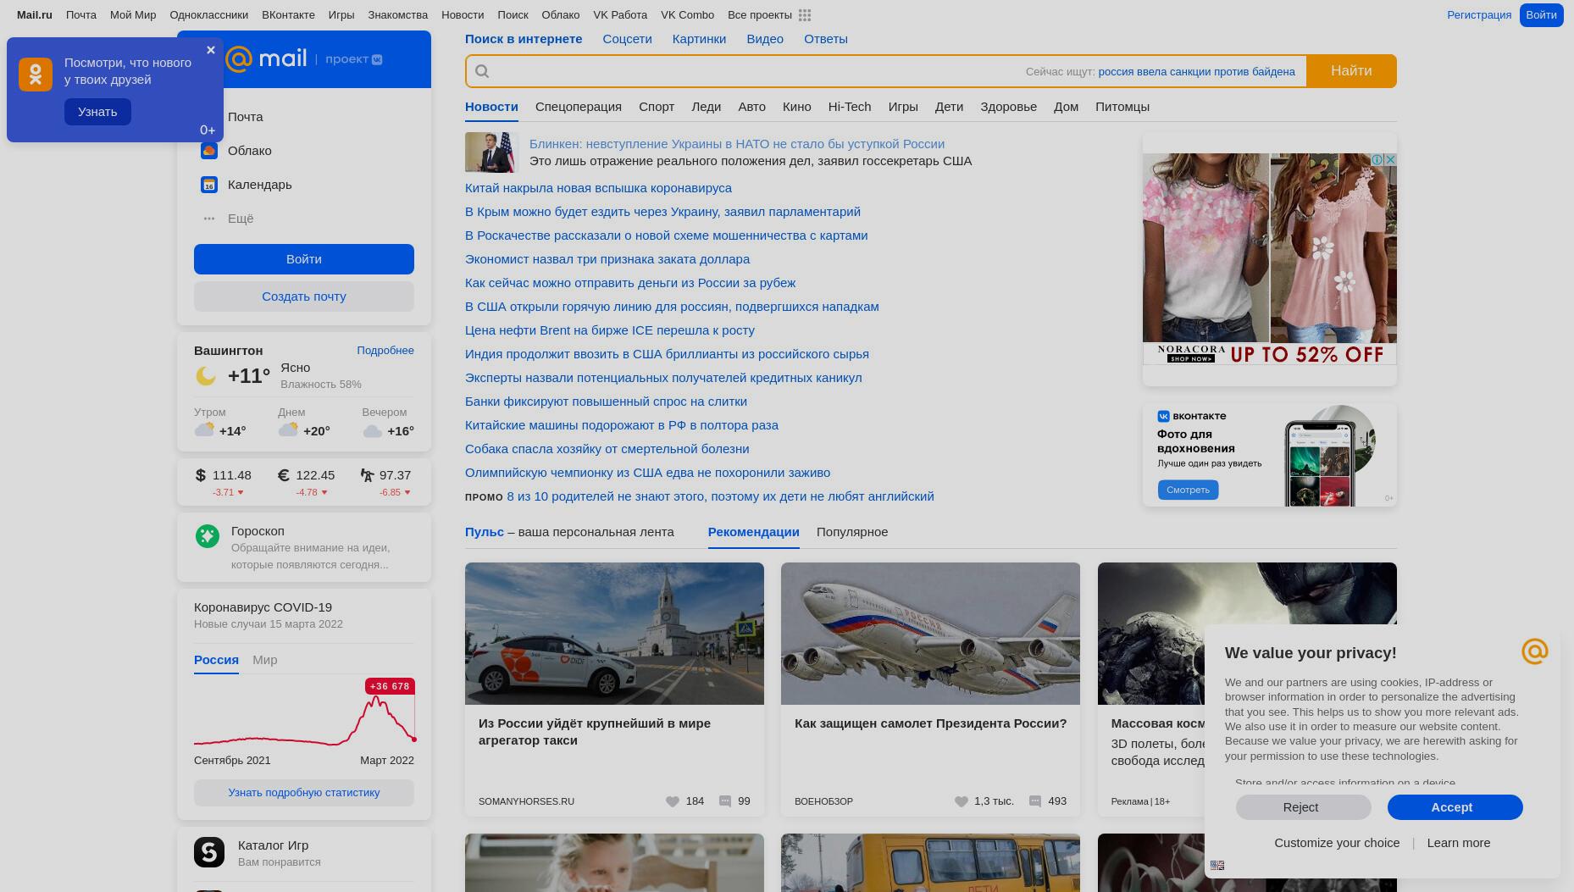Viewport: 1574px width, 892px height.
Task: Open the Спецоперация news tab
Action: 579,107
